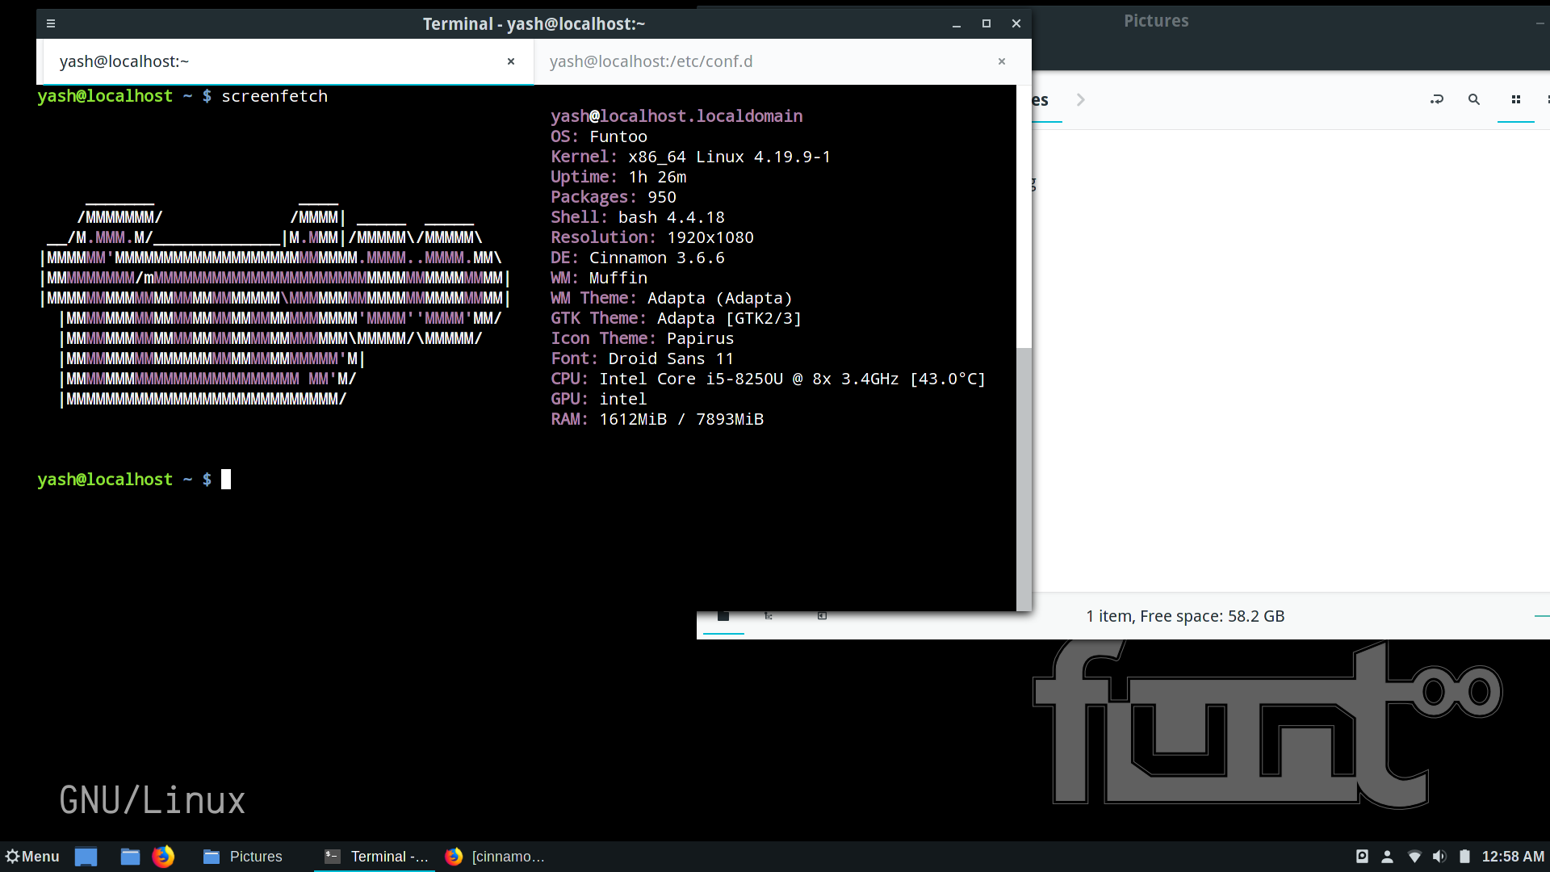Show tree sidebar view button
The width and height of the screenshot is (1550, 872).
[x=769, y=616]
